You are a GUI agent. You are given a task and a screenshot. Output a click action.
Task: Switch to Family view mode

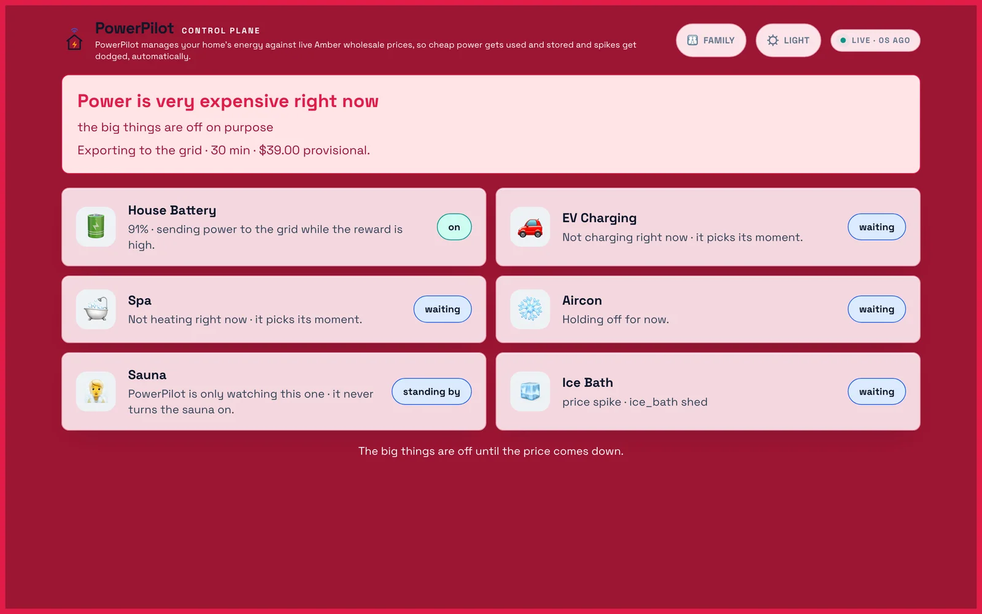[x=711, y=40]
